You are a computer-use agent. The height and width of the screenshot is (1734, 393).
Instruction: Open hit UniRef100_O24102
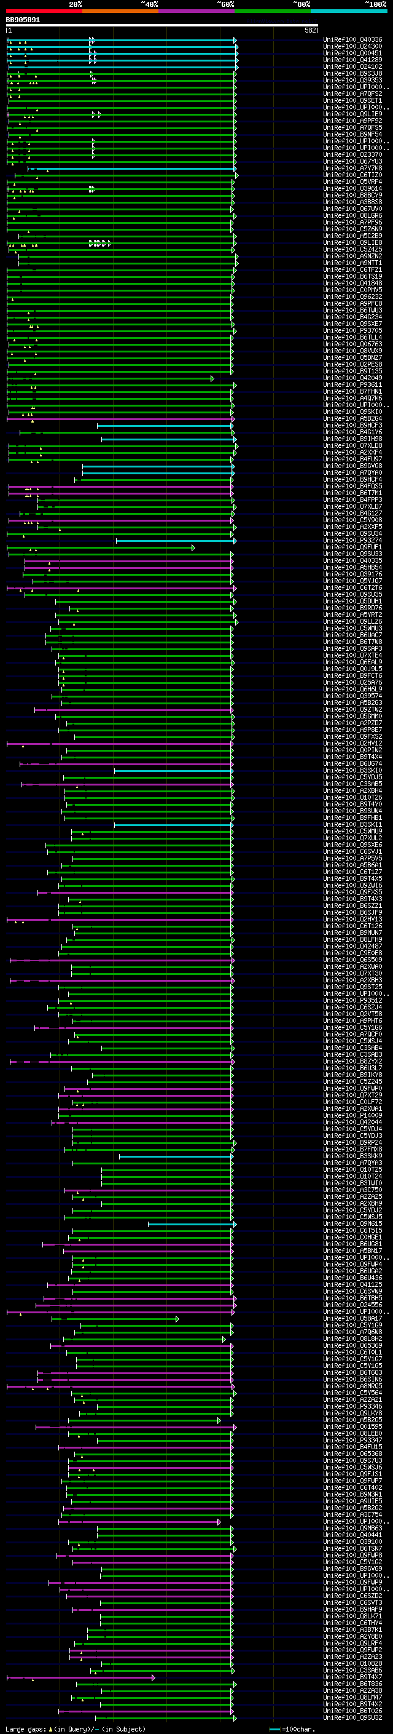pyautogui.click(x=352, y=66)
